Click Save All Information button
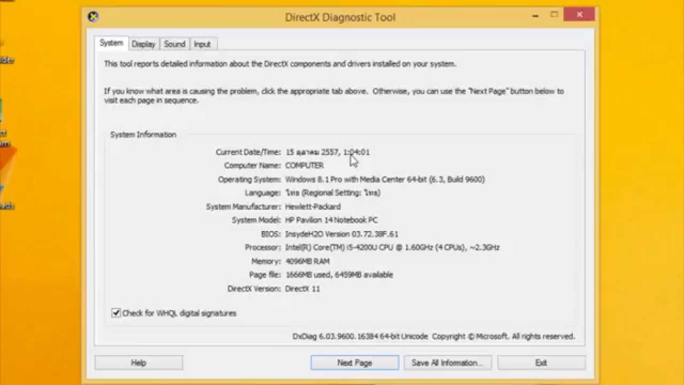 [x=447, y=363]
